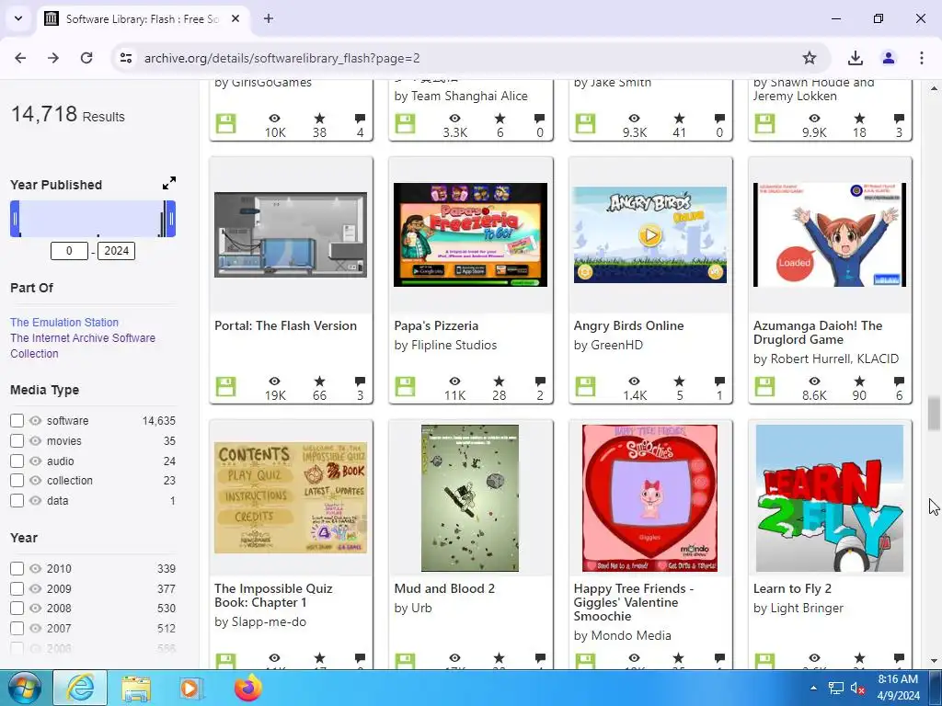Screen dimensions: 942x706
Task: Check the 2007 year checkbox
Action: pos(17,629)
